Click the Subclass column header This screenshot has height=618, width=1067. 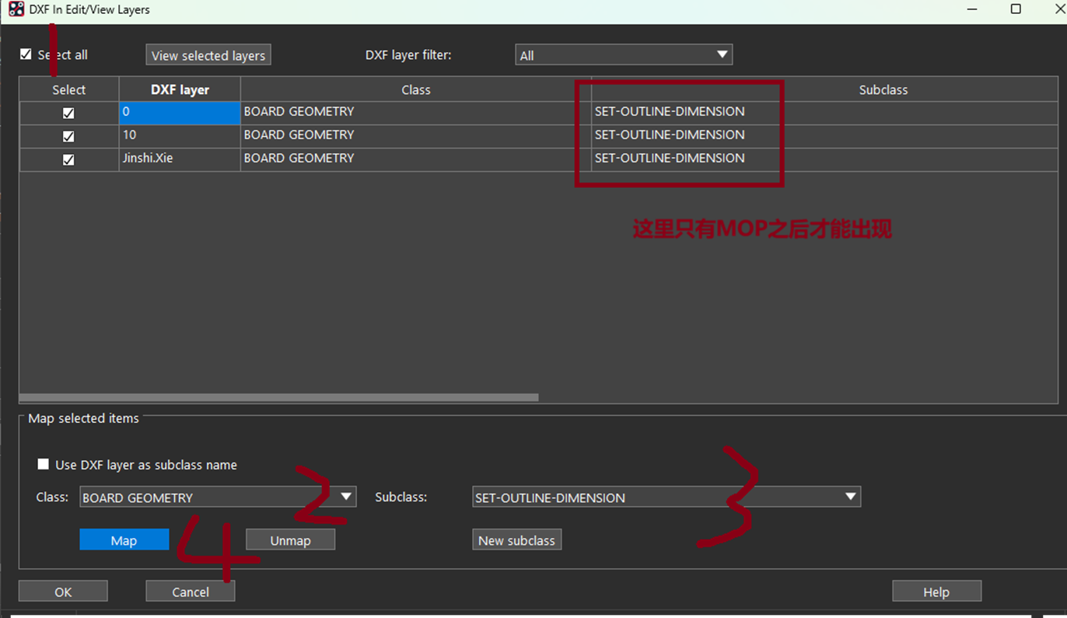click(x=824, y=89)
